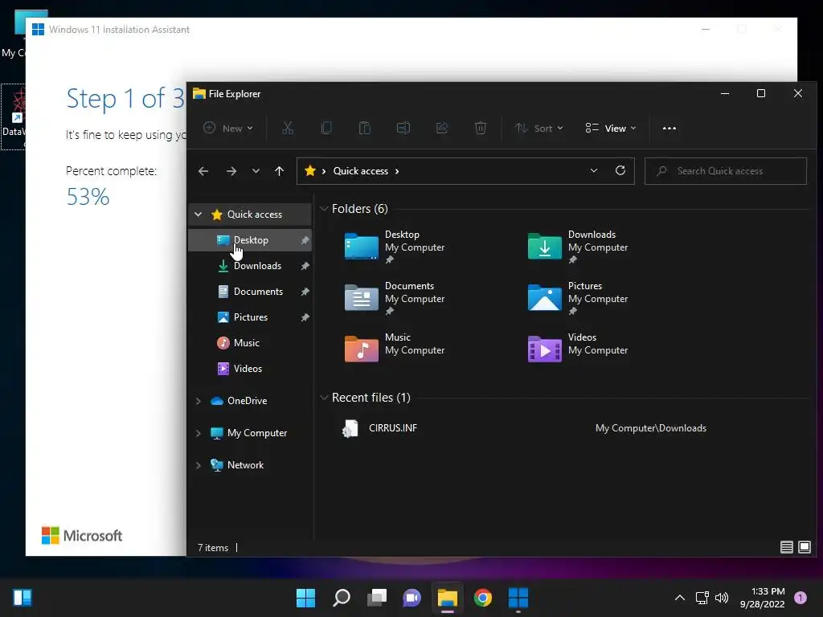Select Videos in the navigation pane
The width and height of the screenshot is (823, 617).
click(250, 368)
